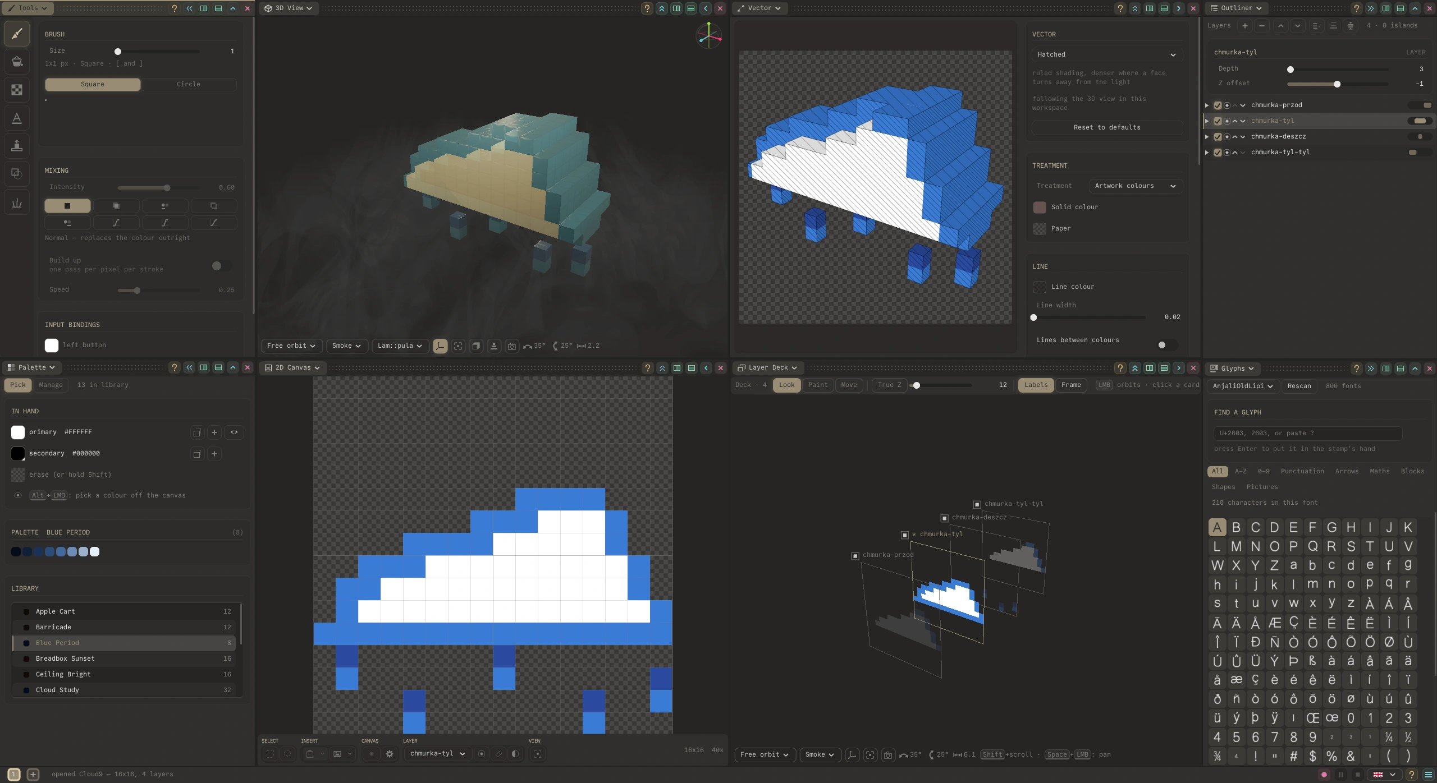Click the frame-view icon under VIEW
Screen dimensions: 1437x783
pos(538,754)
